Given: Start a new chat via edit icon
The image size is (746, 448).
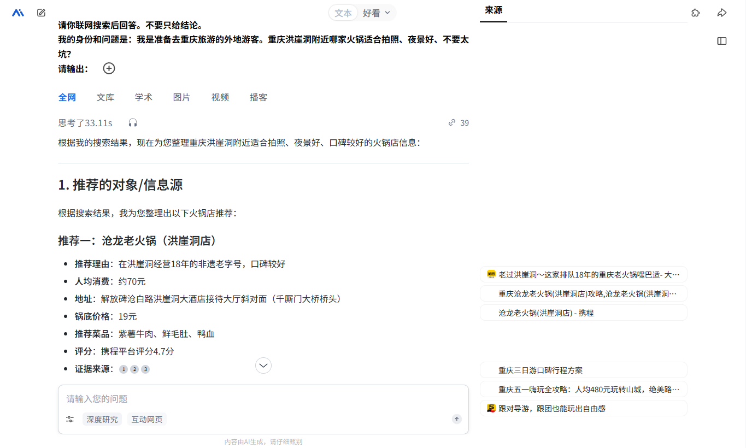Looking at the screenshot, I should tap(41, 13).
